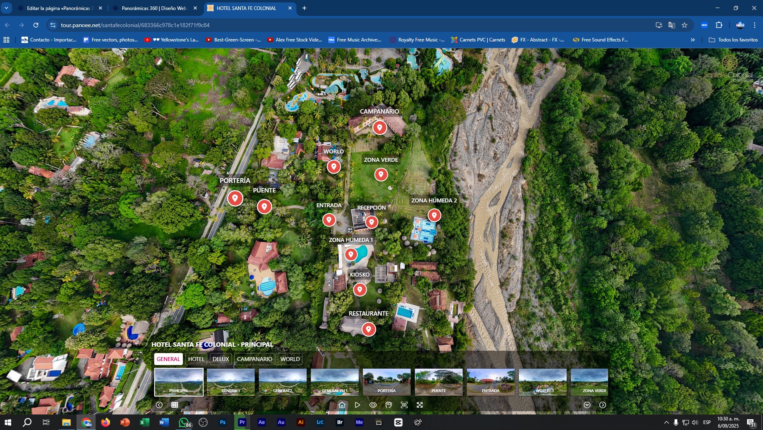Open the PORTERÍA panorama thumbnail
Image resolution: width=763 pixels, height=430 pixels.
(386, 382)
